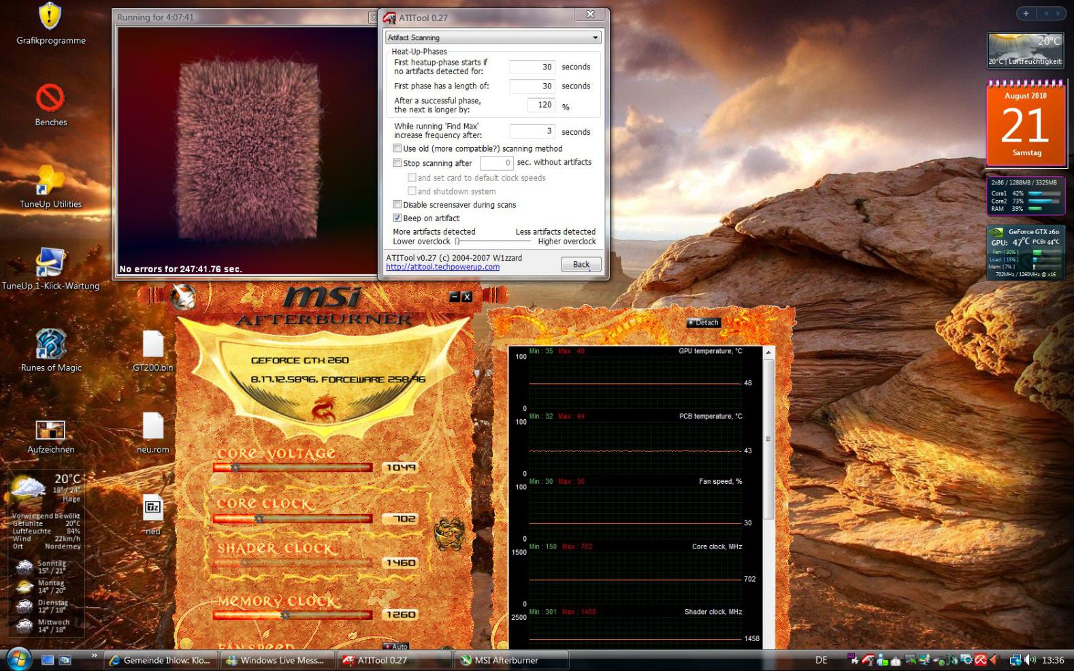Viewport: 1074px width, 671px height.
Task: Click the Memory Clock slider
Action: 293,615
